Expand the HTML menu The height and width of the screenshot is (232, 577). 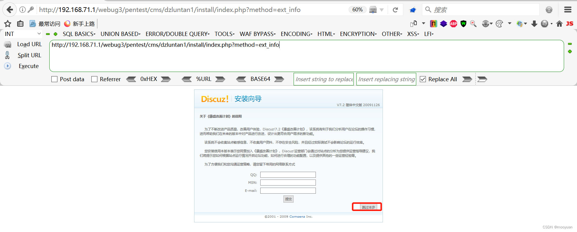coord(326,34)
